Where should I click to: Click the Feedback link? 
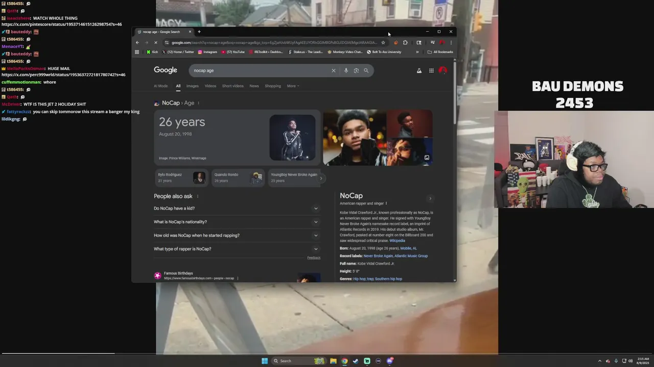314,258
